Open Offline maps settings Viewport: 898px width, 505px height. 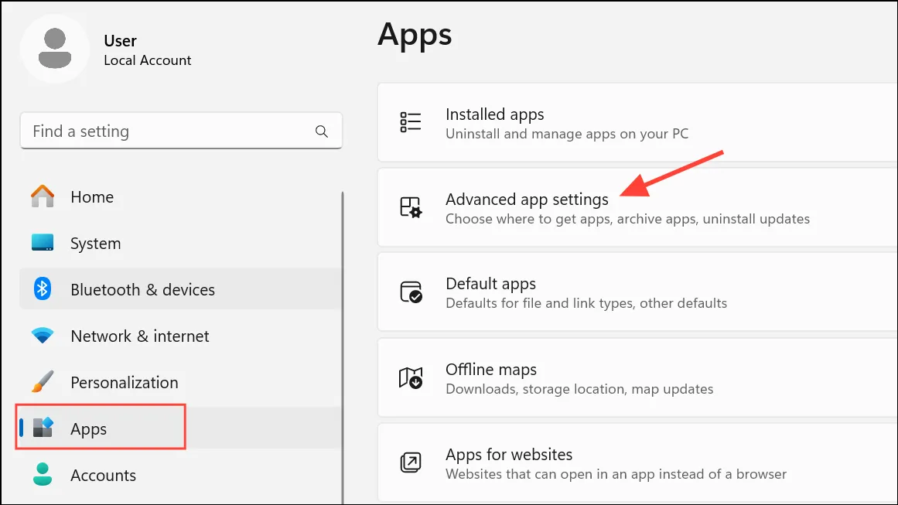click(x=637, y=378)
